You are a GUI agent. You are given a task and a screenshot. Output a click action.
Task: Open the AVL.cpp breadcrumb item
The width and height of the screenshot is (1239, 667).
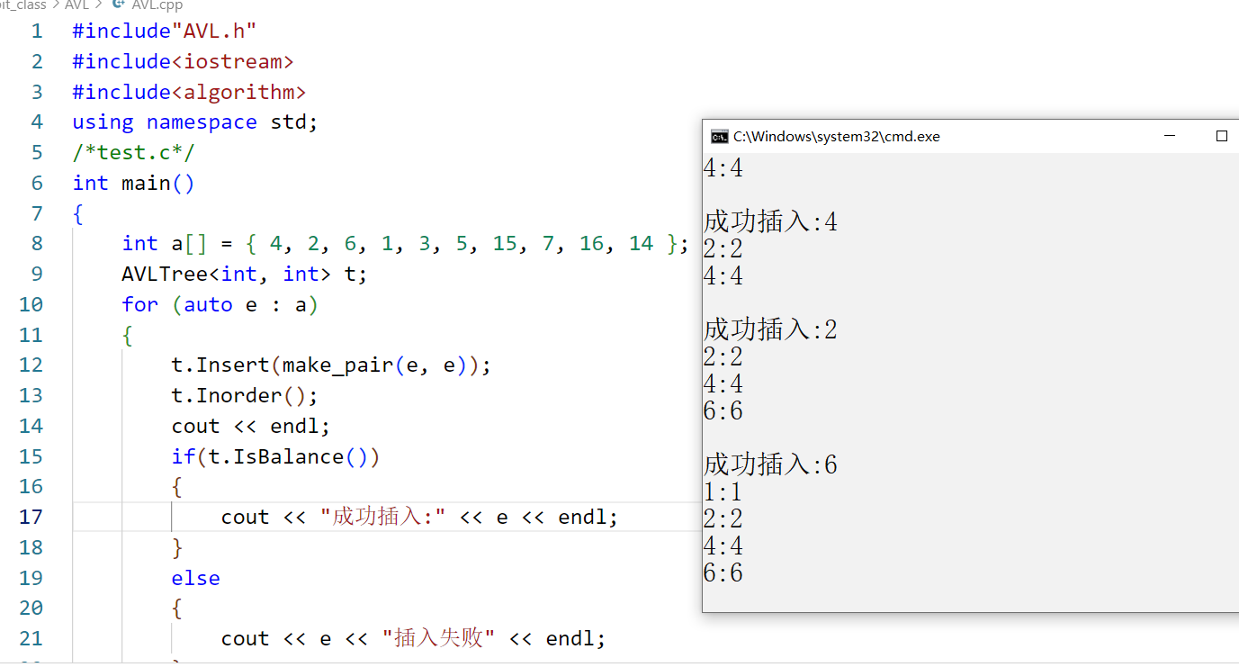pyautogui.click(x=157, y=5)
